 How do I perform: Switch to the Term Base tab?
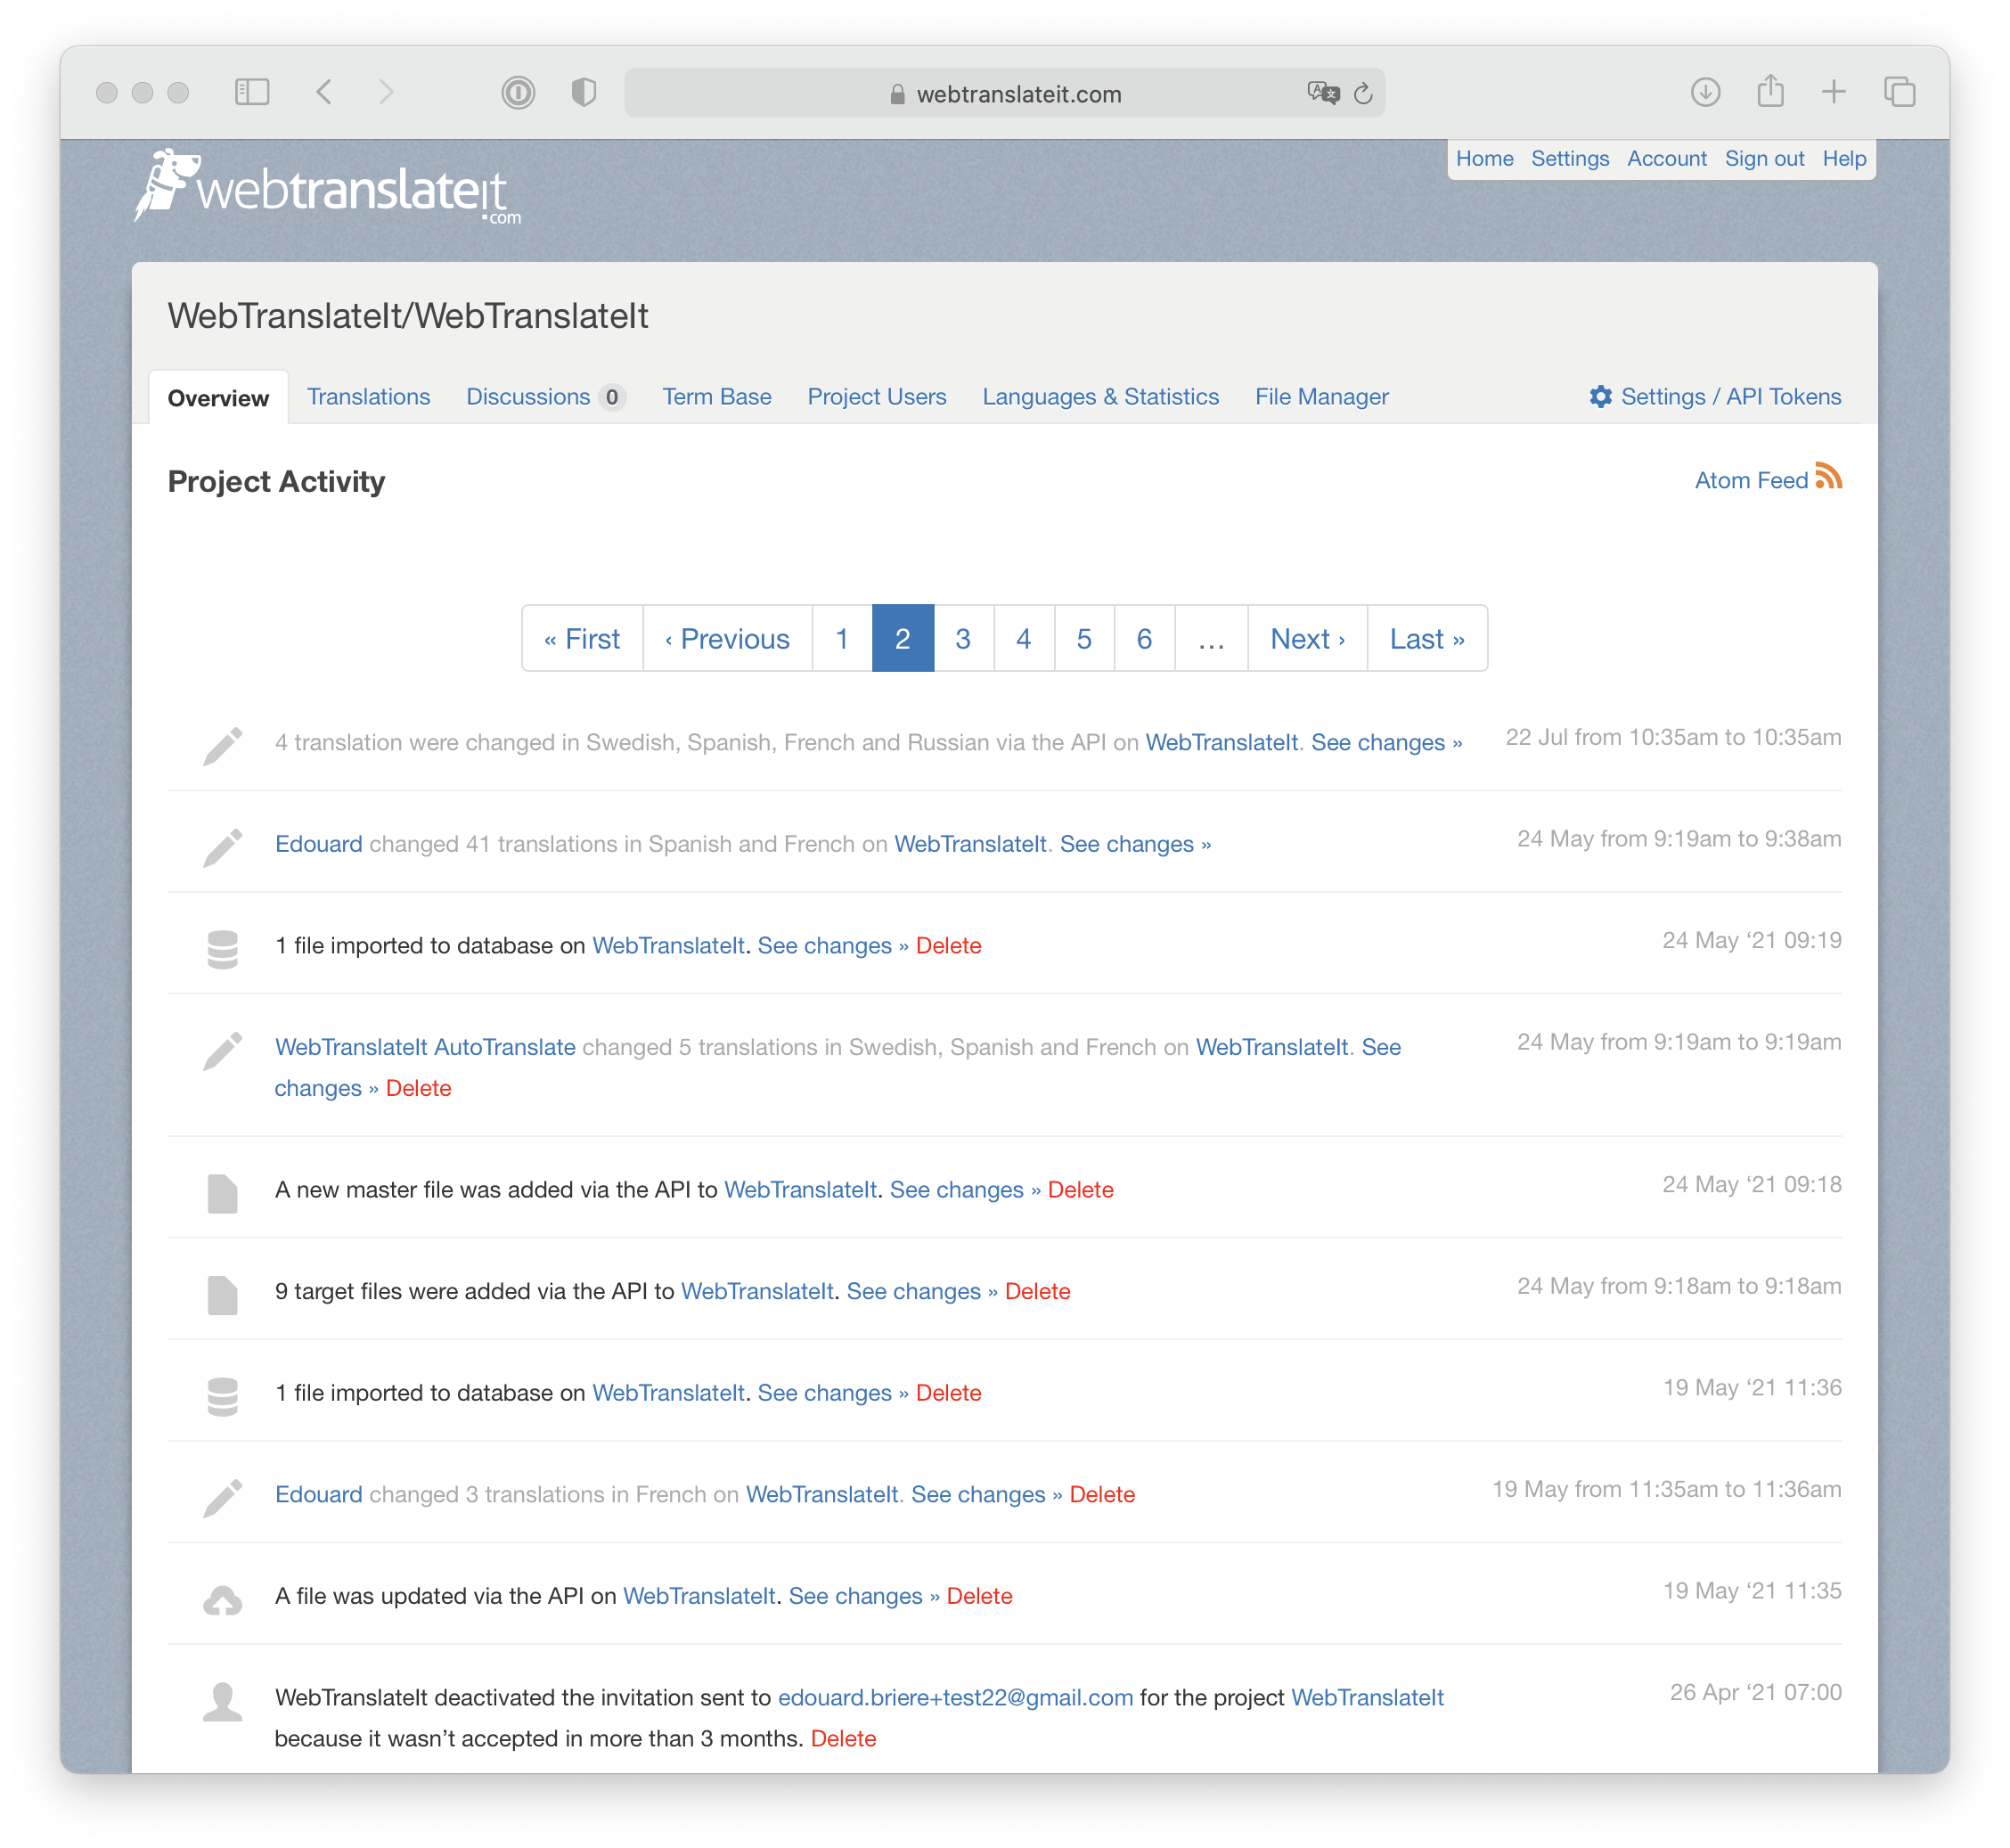tap(716, 397)
